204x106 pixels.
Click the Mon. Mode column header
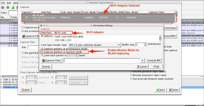pyautogui.click(x=131, y=12)
